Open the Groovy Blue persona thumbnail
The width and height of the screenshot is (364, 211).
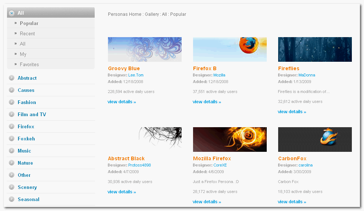[144, 49]
